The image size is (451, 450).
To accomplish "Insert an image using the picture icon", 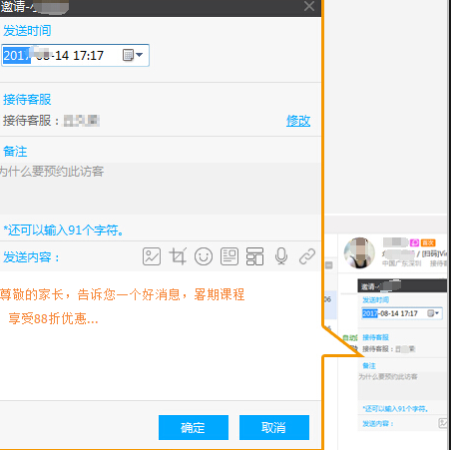I will pyautogui.click(x=152, y=256).
